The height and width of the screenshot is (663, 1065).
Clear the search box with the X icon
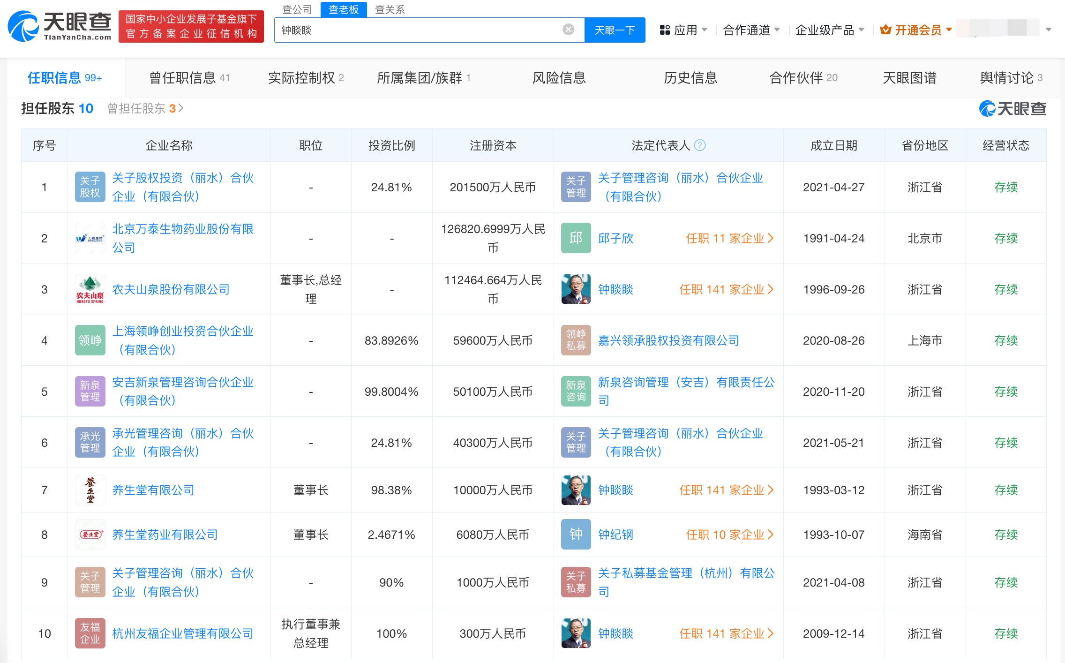(568, 30)
